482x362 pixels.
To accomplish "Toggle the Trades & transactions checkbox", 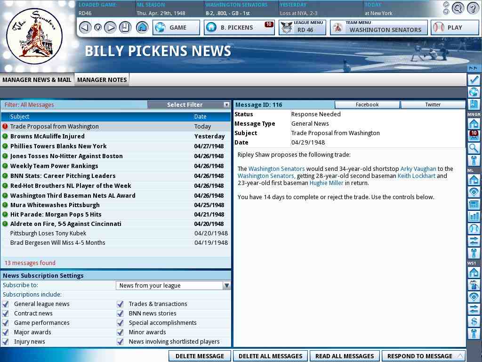I will point(120,304).
